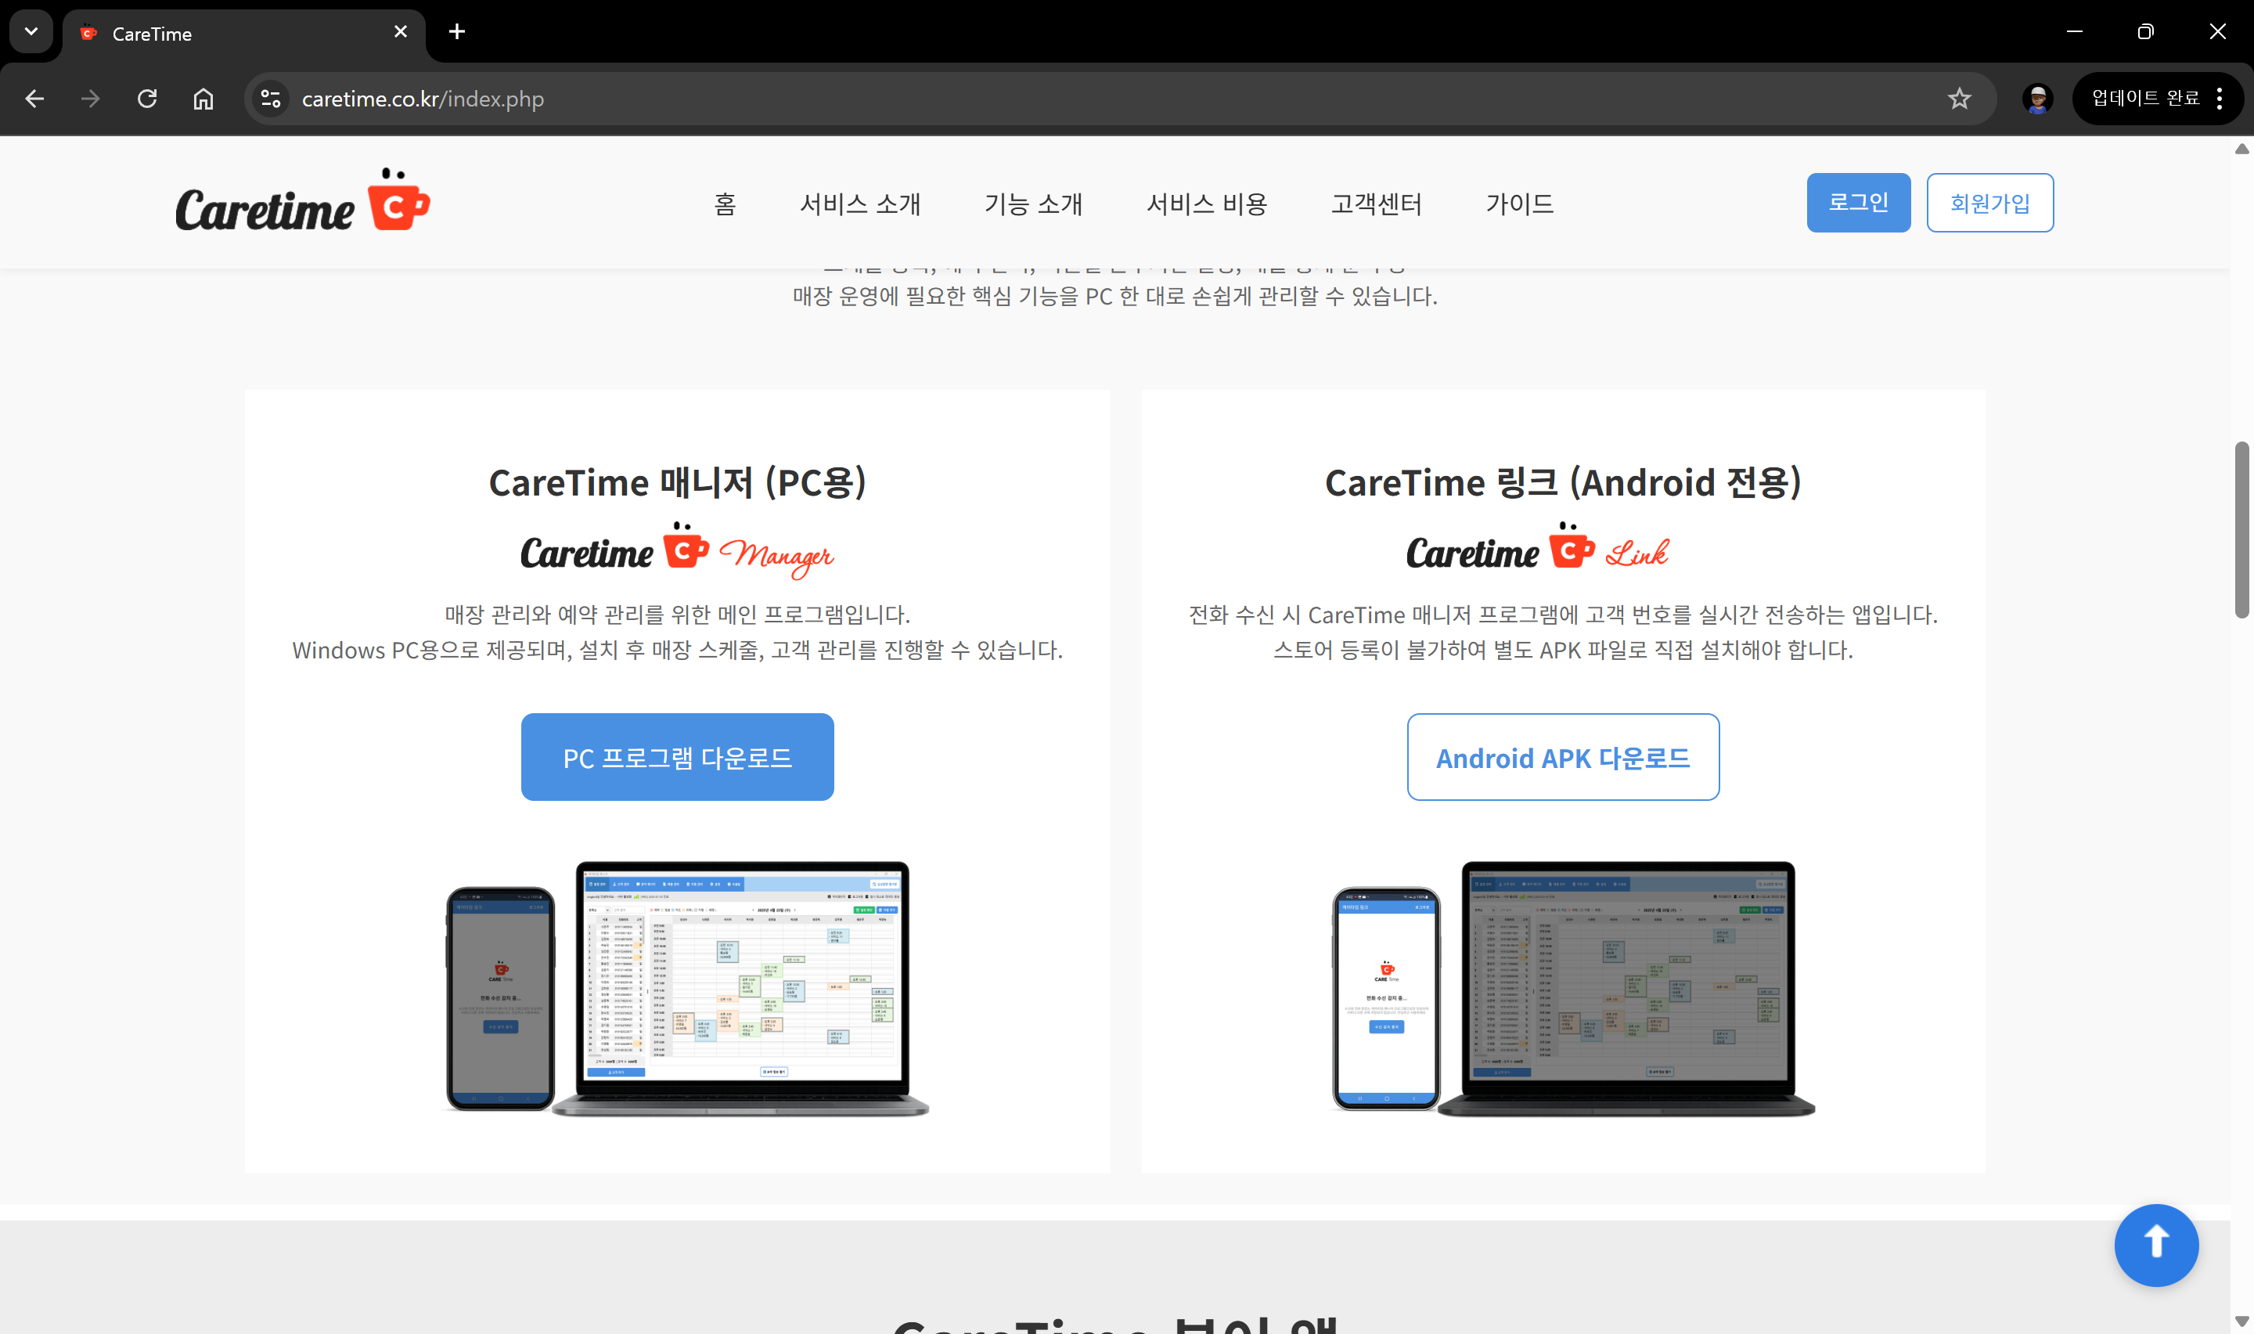Image resolution: width=2254 pixels, height=1334 pixels.
Task: Bookmark this page with star icon
Action: tap(1958, 99)
